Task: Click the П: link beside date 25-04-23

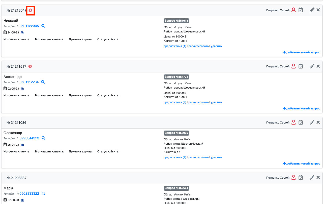Action: [22, 145]
